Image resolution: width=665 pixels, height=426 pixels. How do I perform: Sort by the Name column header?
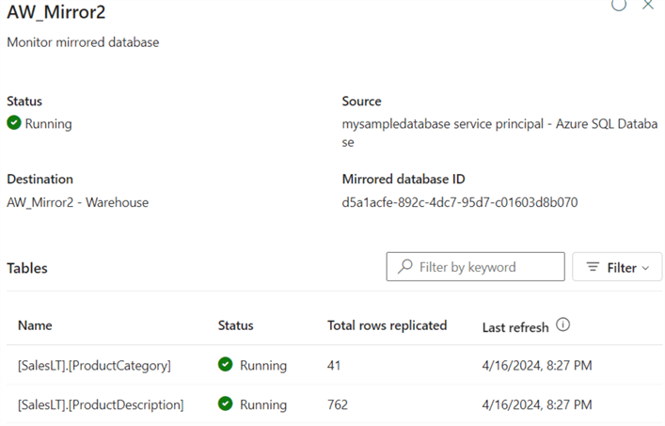35,325
